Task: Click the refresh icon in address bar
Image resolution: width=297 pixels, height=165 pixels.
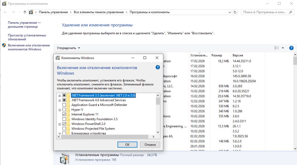Action: pyautogui.click(x=235, y=12)
